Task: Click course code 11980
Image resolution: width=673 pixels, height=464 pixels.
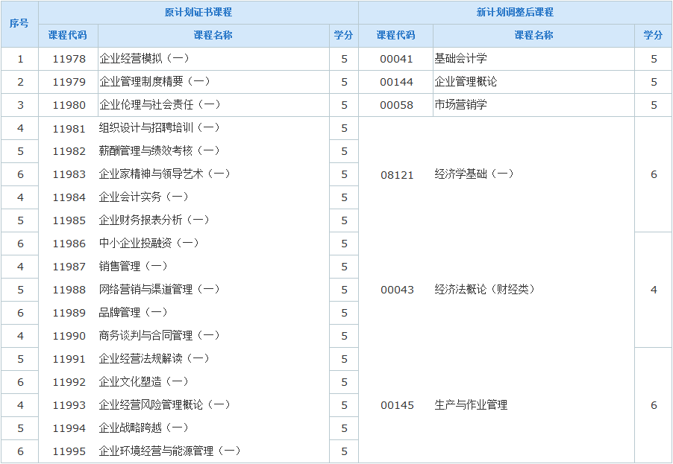Action: (69, 105)
